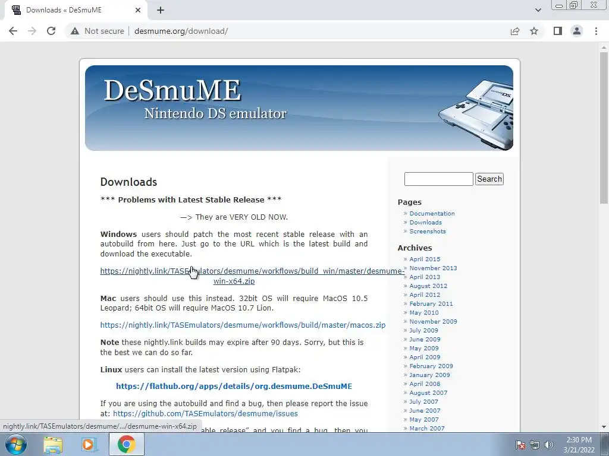
Task: Open network status icon in system tray
Action: tap(535, 445)
